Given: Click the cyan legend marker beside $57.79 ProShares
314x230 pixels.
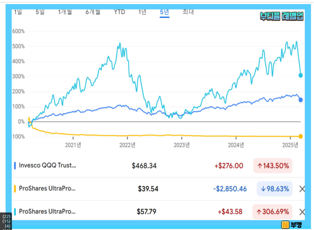Looking at the screenshot, I should click(15, 212).
